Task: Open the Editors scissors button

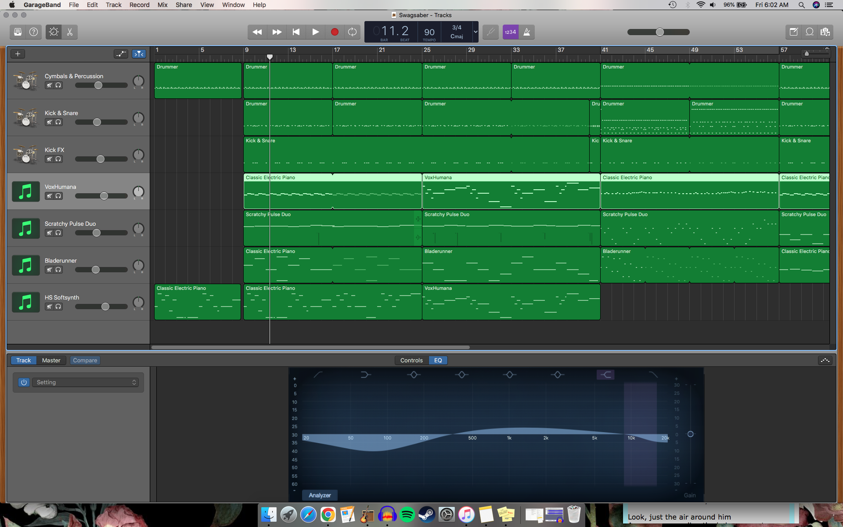Action: [70, 32]
